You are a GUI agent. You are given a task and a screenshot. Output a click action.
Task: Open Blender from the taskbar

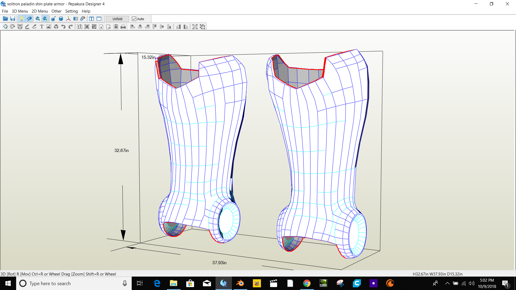pos(240,283)
